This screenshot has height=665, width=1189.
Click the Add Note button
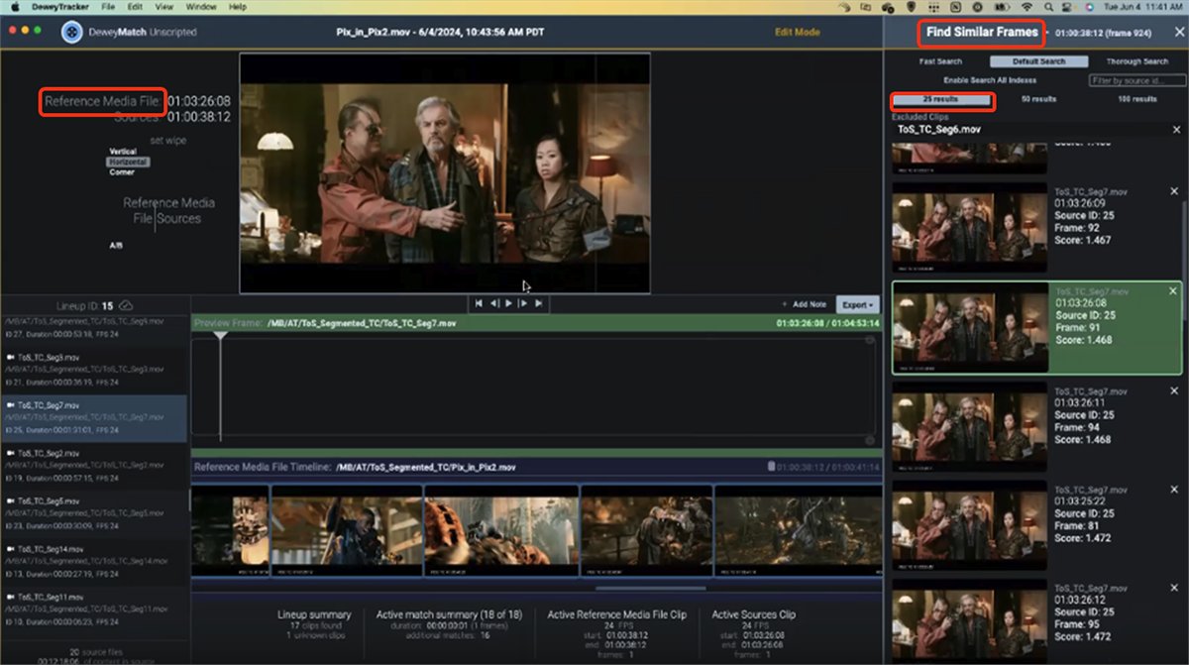pos(806,305)
